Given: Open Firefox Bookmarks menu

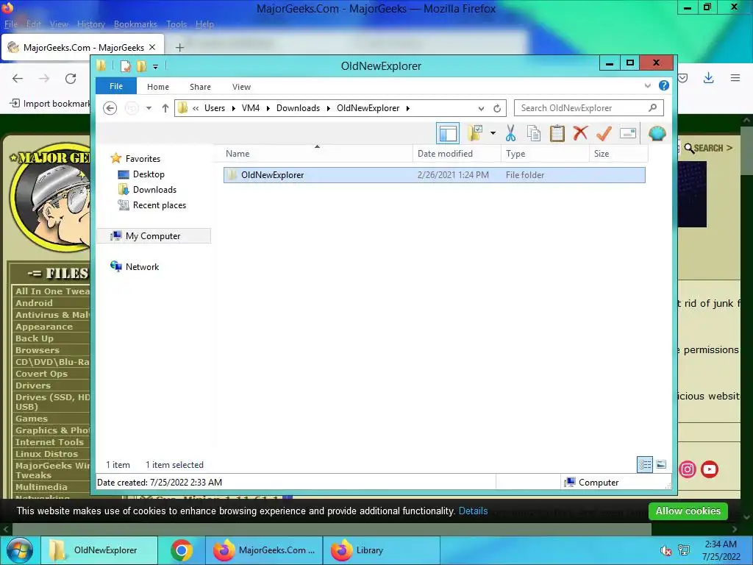Looking at the screenshot, I should [135, 24].
